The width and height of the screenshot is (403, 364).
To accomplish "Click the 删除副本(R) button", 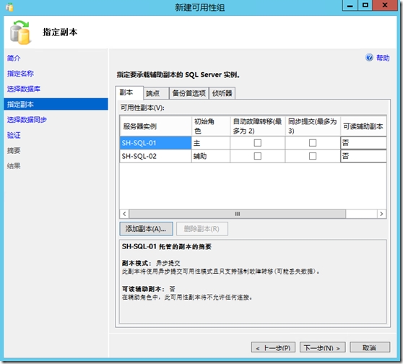I will coord(202,229).
